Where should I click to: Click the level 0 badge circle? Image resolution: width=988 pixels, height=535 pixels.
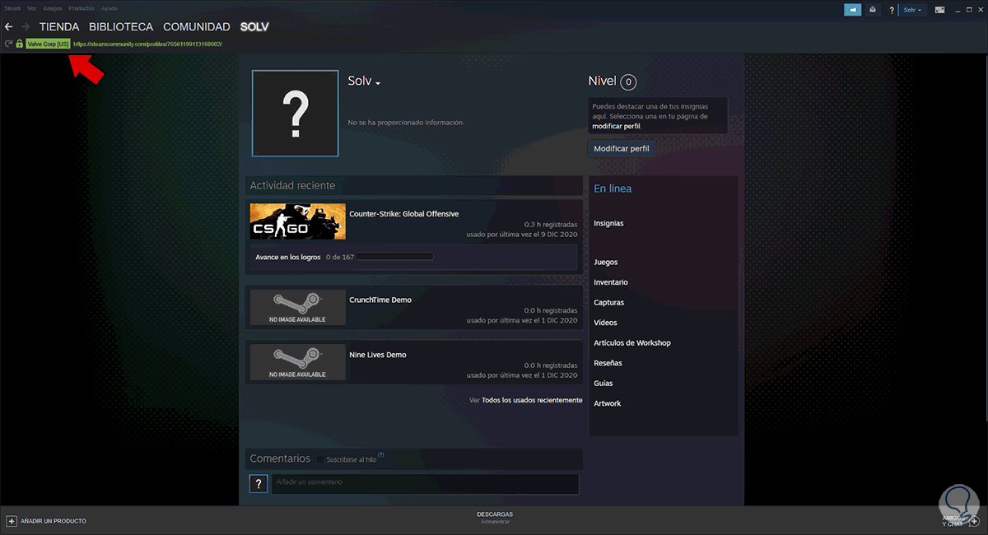pos(628,81)
